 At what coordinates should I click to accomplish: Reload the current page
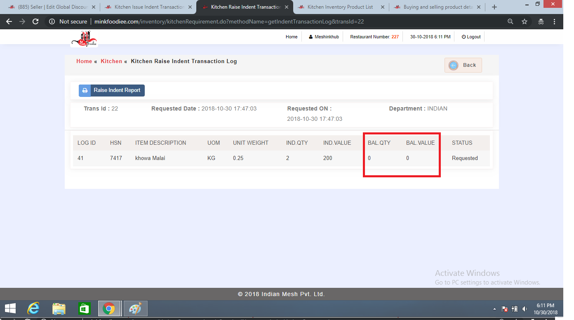coord(35,21)
